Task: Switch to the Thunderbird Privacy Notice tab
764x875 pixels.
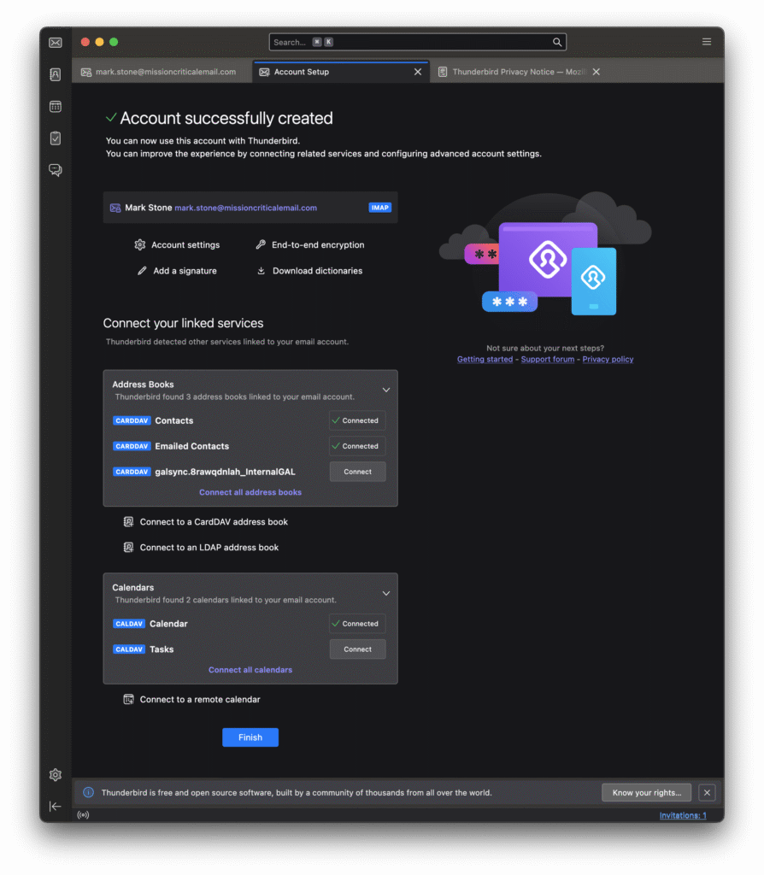Action: (519, 72)
